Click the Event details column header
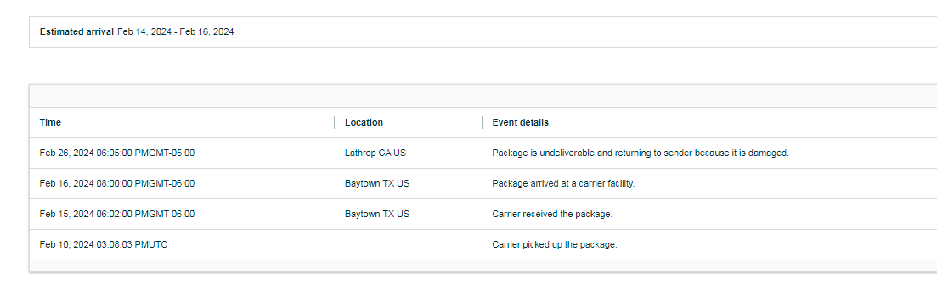 (521, 122)
